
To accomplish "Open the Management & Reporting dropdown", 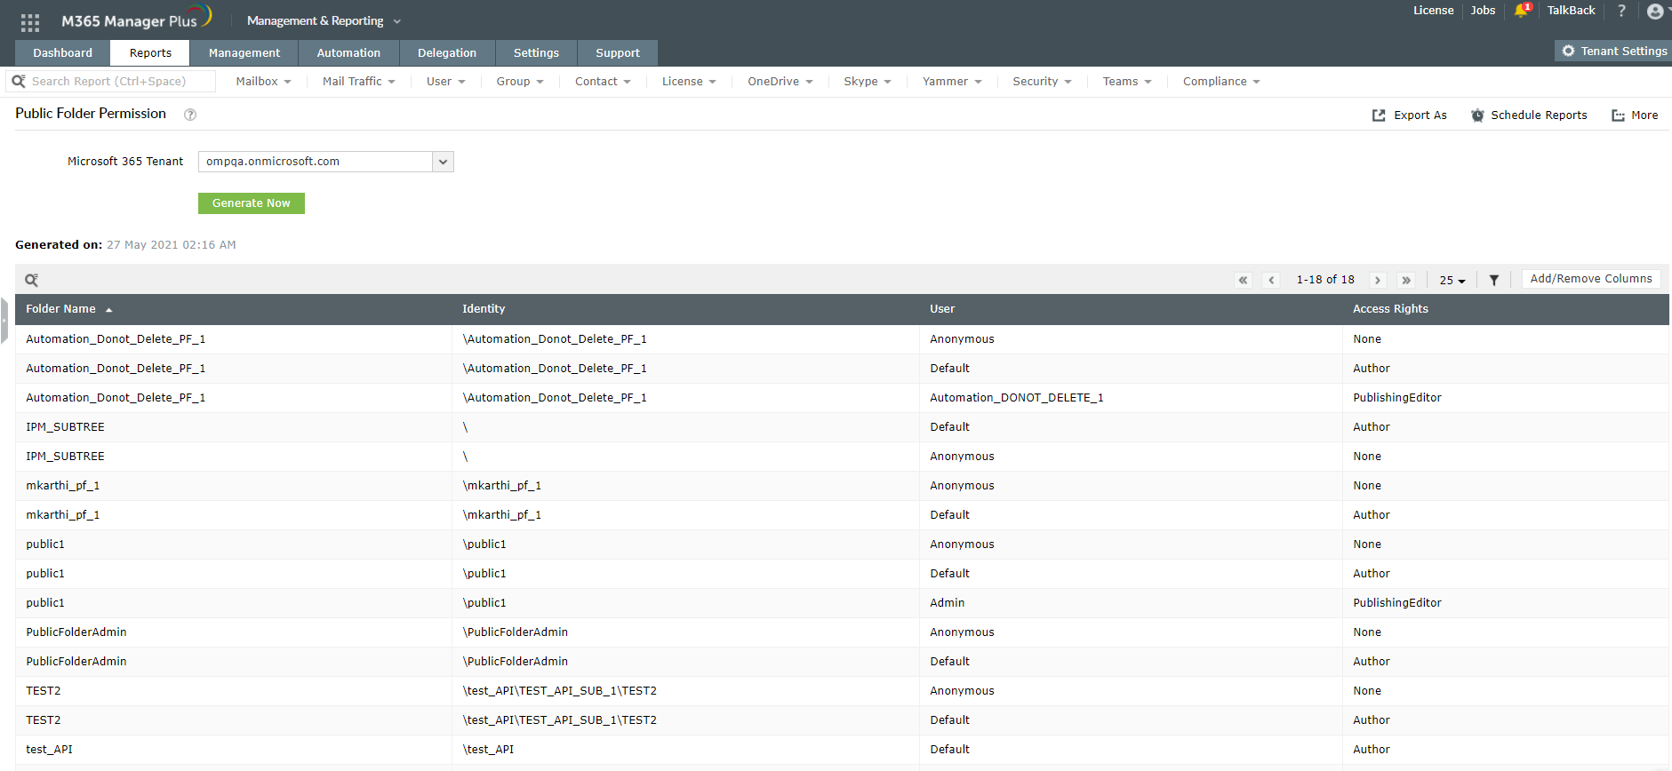I will (x=324, y=20).
